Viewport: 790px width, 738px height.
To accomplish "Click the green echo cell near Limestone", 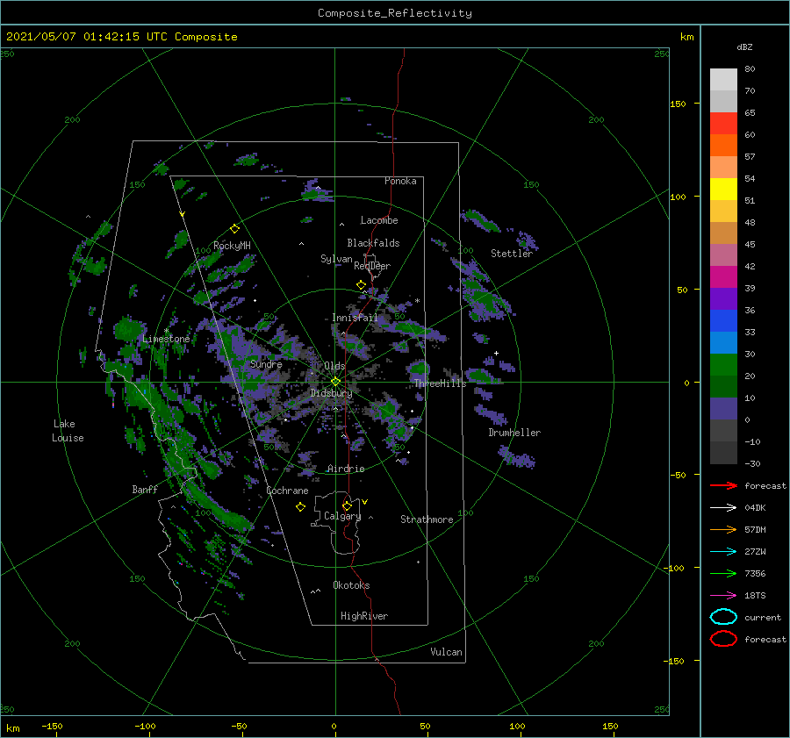I will [129, 329].
